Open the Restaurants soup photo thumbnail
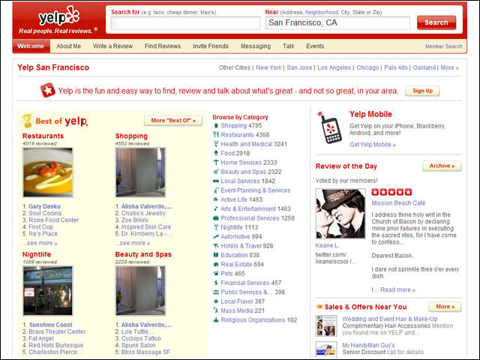This screenshot has width=480, height=360. click(48, 172)
